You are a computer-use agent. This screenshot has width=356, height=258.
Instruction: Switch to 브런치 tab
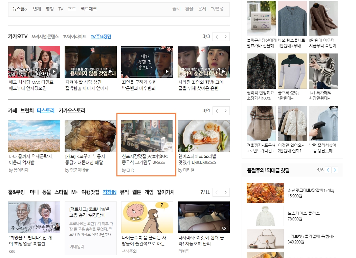27,111
